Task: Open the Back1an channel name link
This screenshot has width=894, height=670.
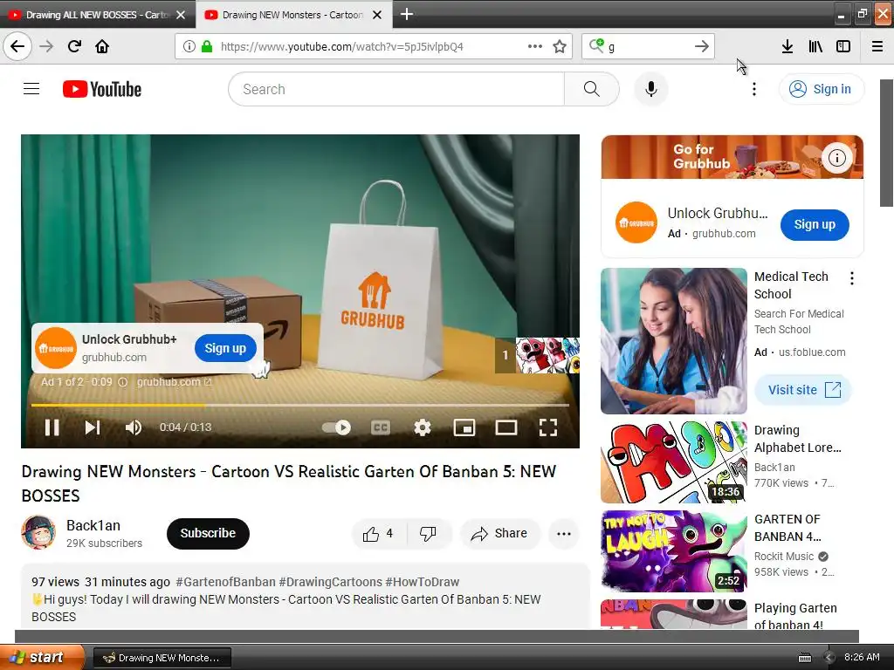Action: tap(93, 525)
